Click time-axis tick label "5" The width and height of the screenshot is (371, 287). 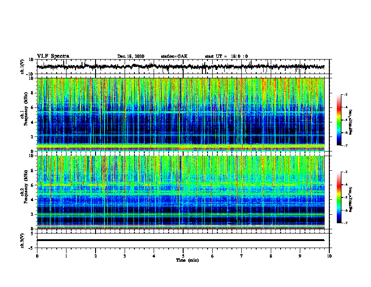183,256
